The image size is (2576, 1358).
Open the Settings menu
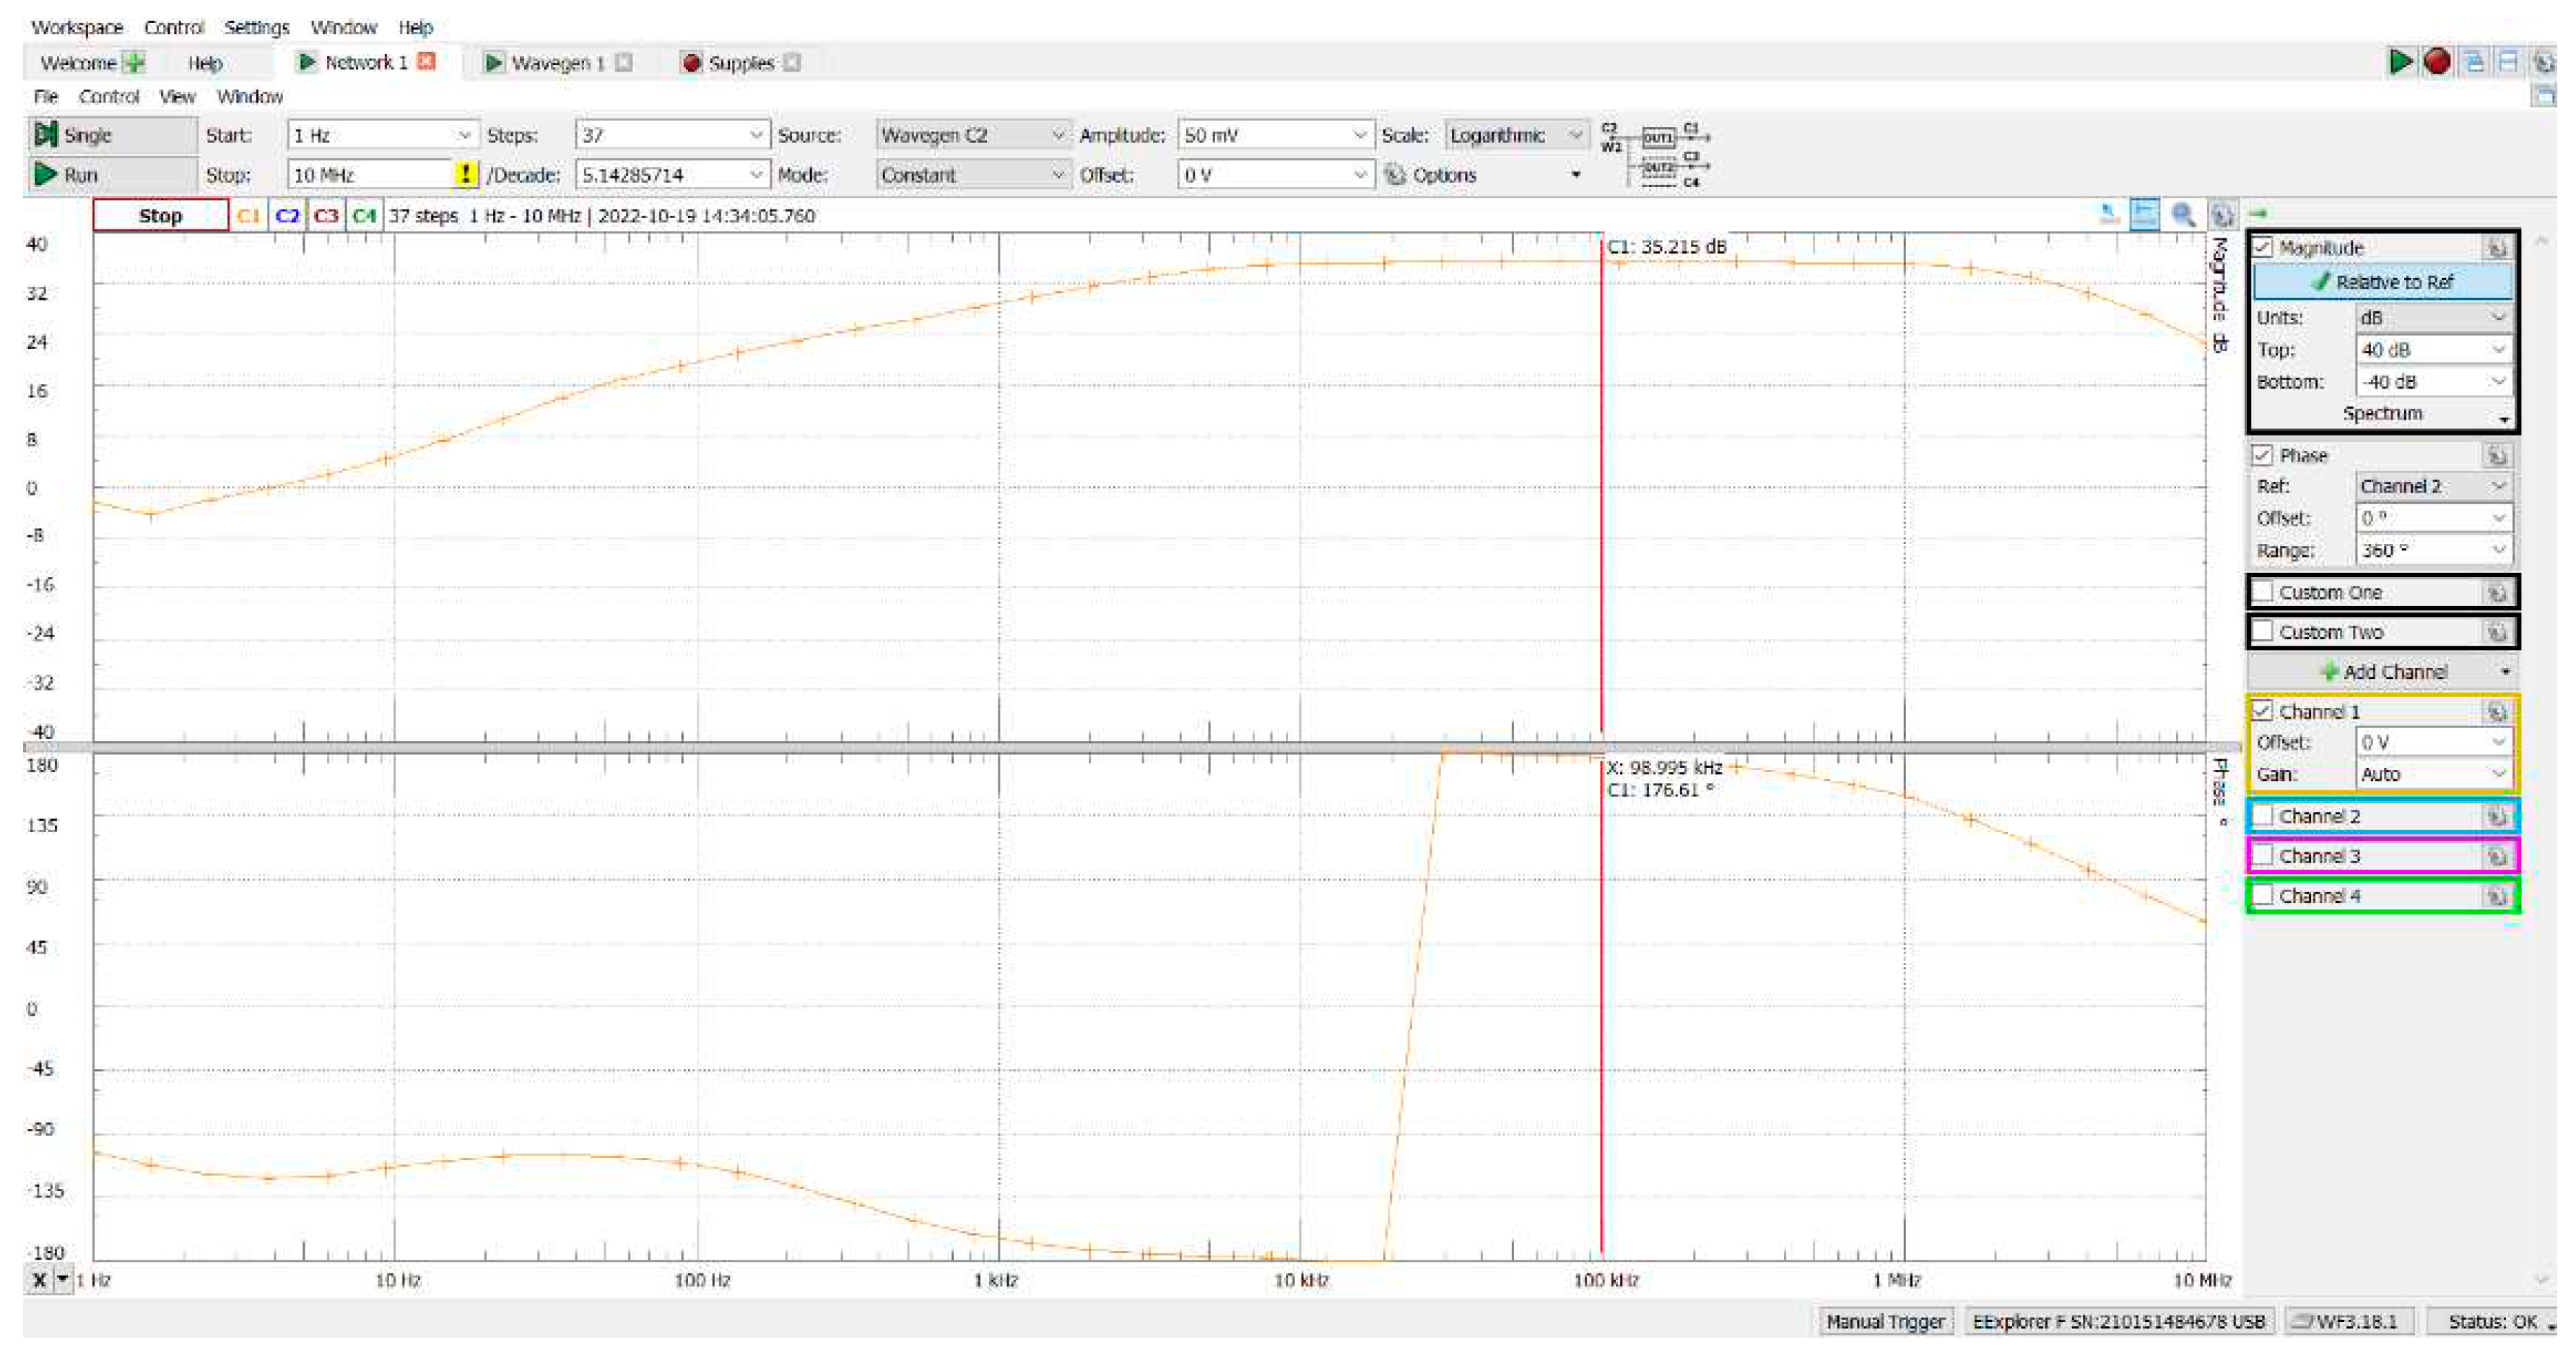click(256, 27)
